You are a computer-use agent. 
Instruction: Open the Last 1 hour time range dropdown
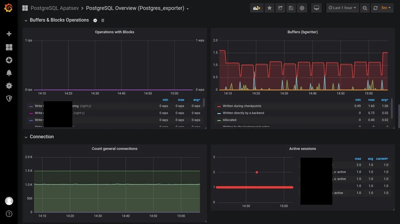pyautogui.click(x=342, y=8)
